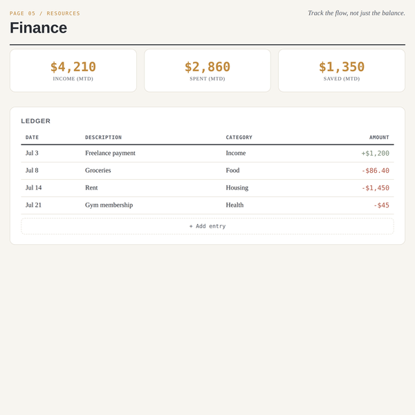Click the -$45 gym amount

[381, 205]
